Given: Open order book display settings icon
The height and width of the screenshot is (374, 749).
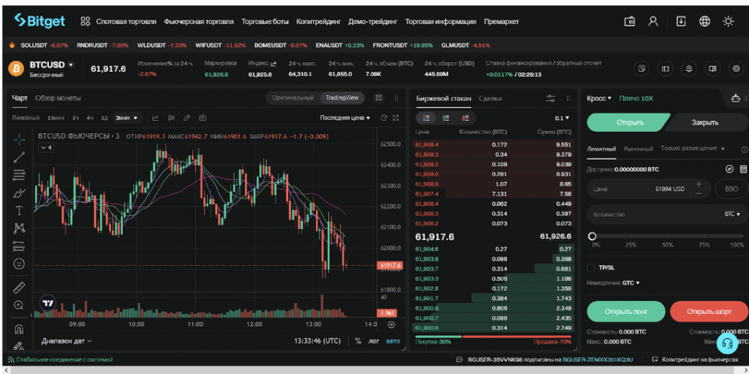Looking at the screenshot, I should (x=550, y=99).
